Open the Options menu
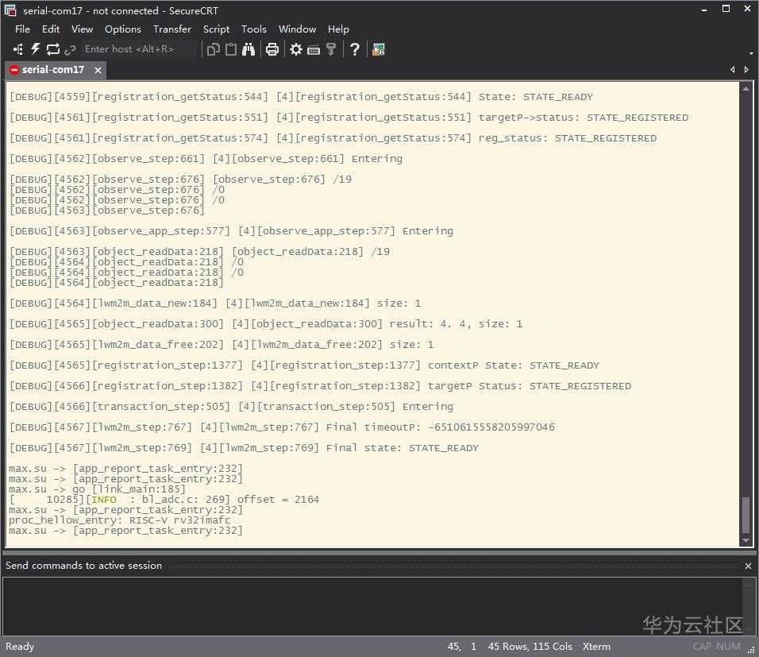 (x=123, y=29)
